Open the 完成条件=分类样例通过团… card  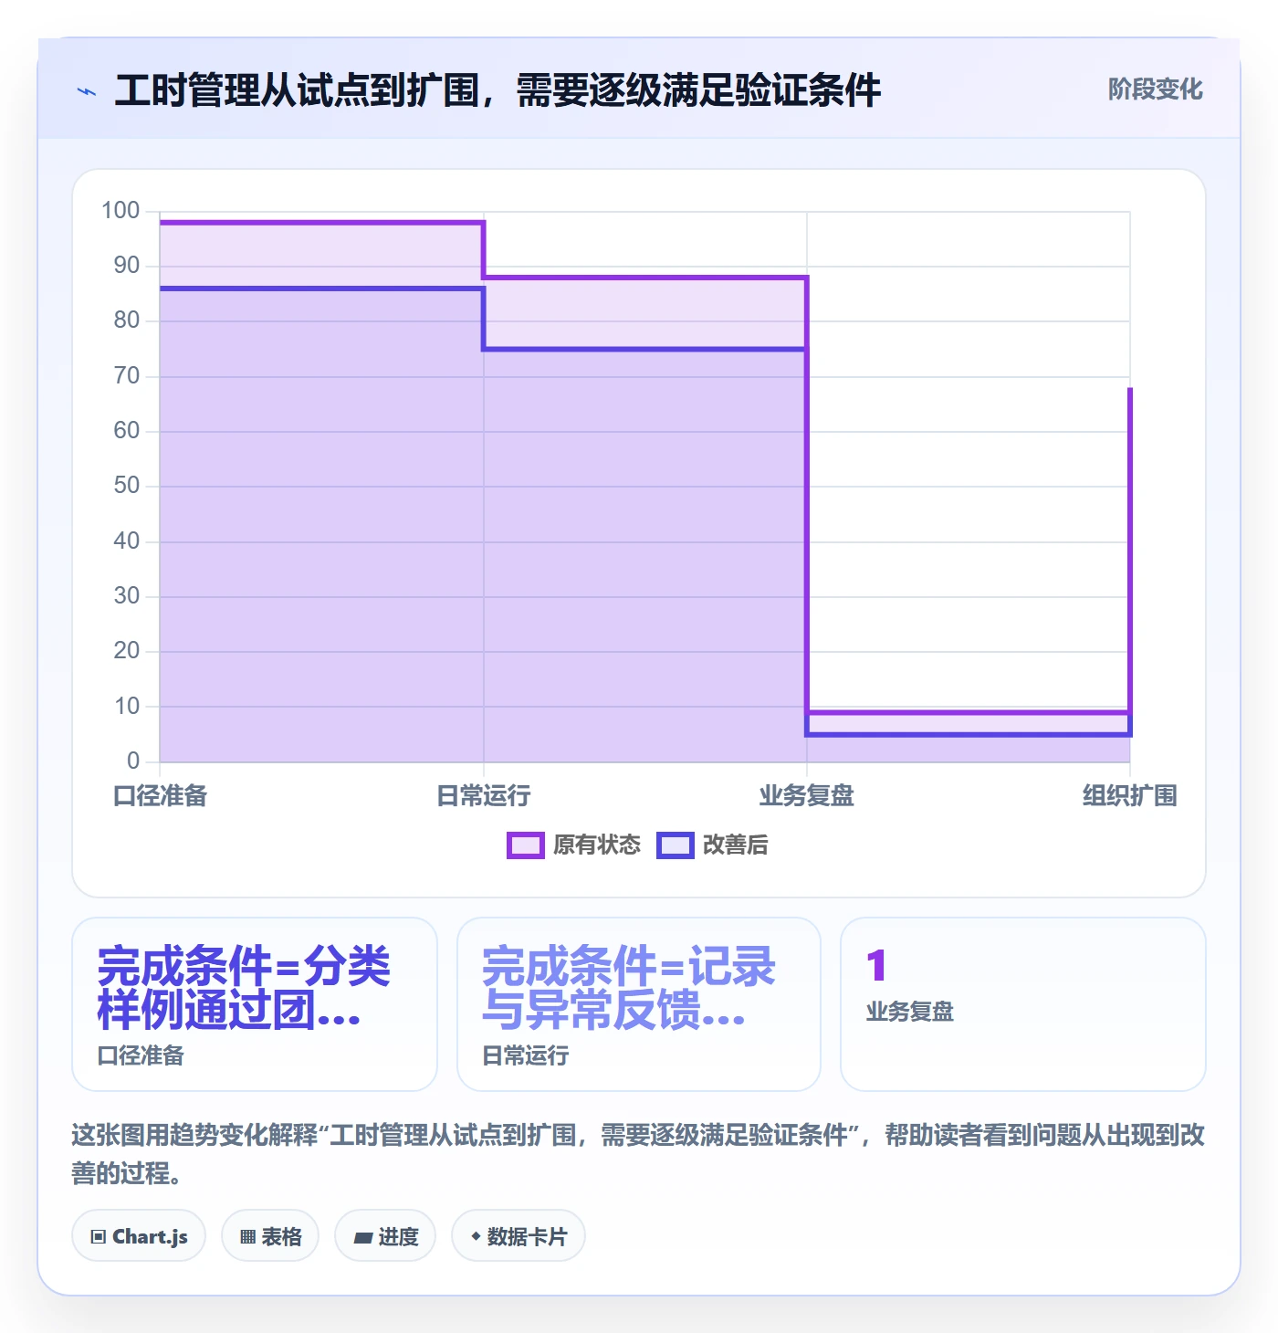pos(255,1004)
